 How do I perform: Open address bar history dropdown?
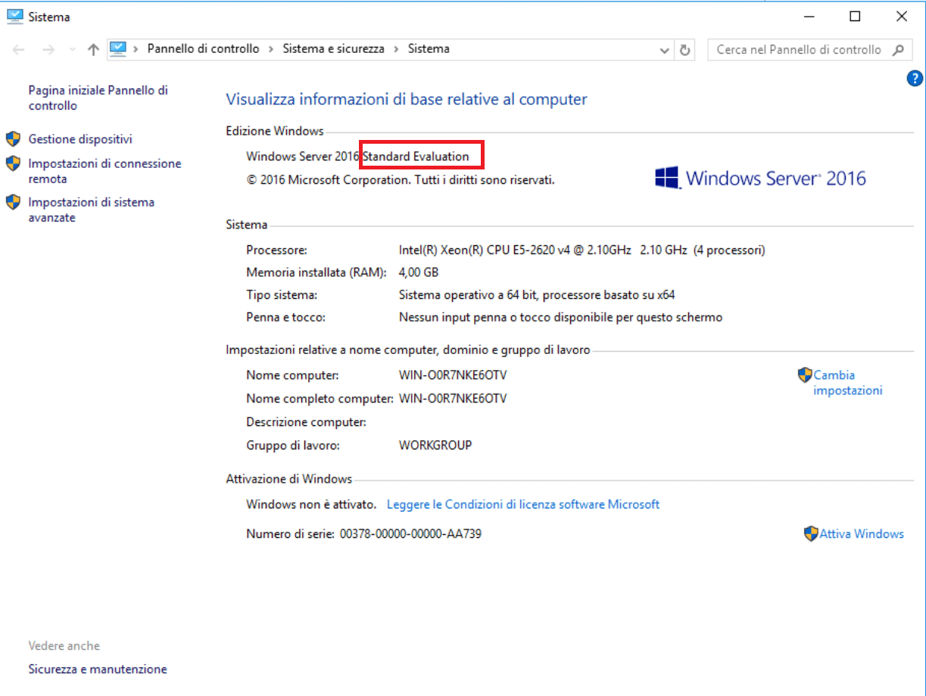pos(665,50)
